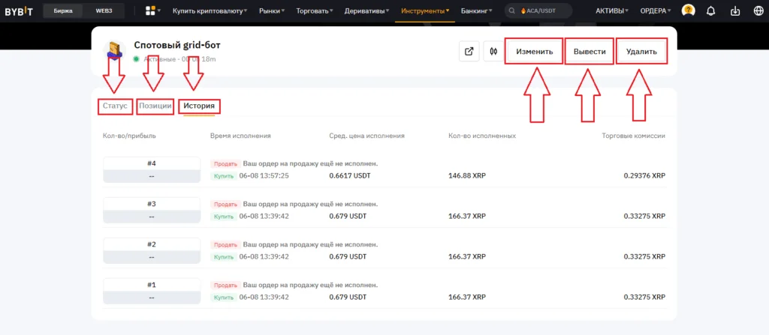
Task: Click the Купить tag in order #4
Action: [224, 176]
